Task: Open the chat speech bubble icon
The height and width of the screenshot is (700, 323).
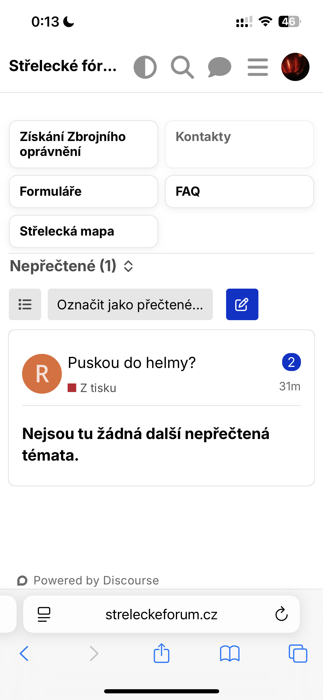Action: [219, 67]
